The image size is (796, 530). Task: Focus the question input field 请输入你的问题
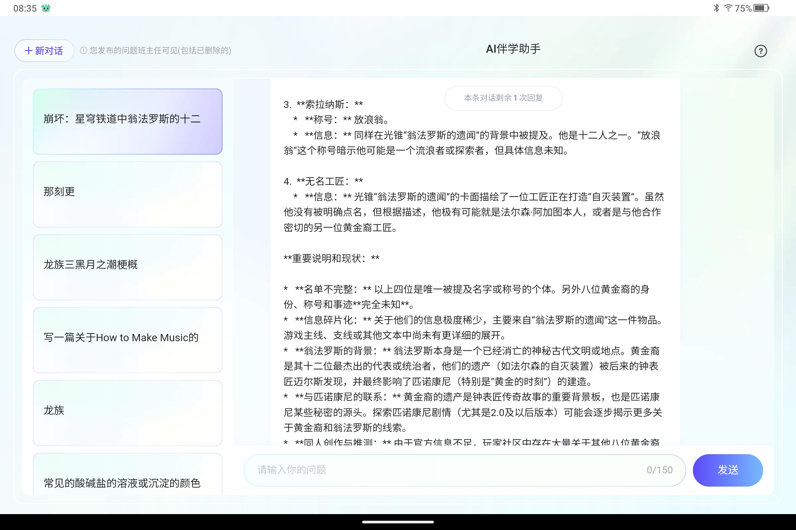pyautogui.click(x=465, y=470)
